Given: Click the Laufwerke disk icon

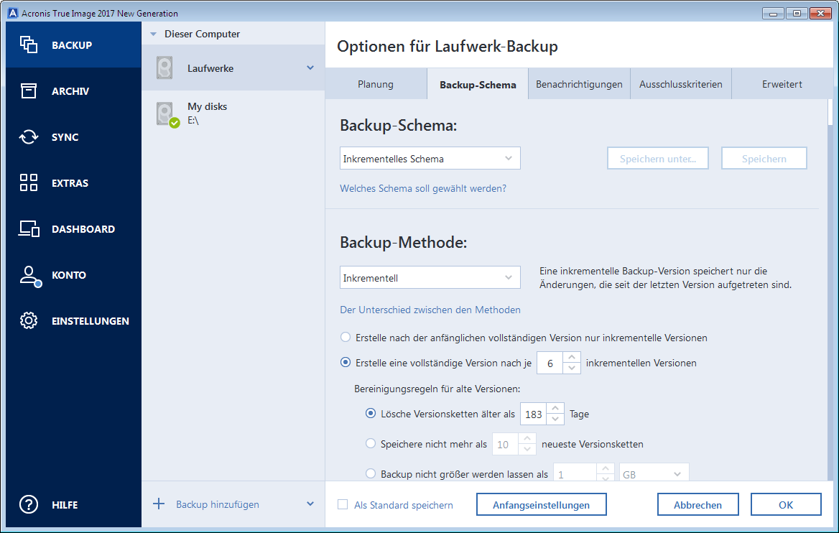Looking at the screenshot, I should [164, 68].
